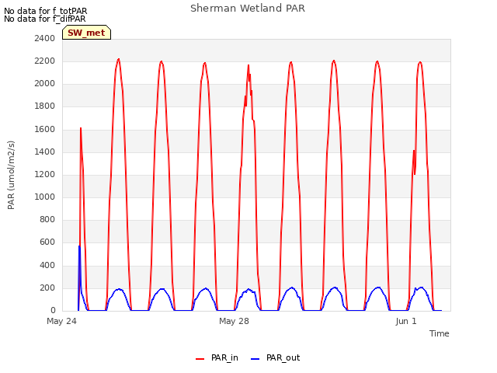Image resolution: width=497 pixels, height=373 pixels.
Task: Click the 800 y-axis tick label
Action: coord(47,220)
